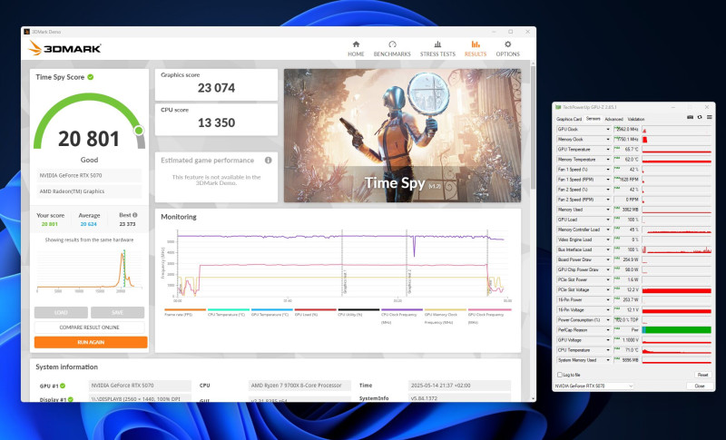Toggle CPU Temperature legend in Monitoring chart
This screenshot has width=726, height=440.
[229, 312]
